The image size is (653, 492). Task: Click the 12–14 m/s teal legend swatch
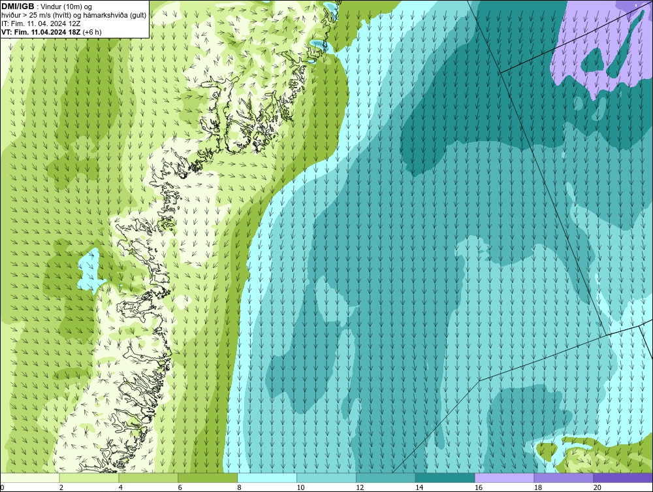[386, 478]
